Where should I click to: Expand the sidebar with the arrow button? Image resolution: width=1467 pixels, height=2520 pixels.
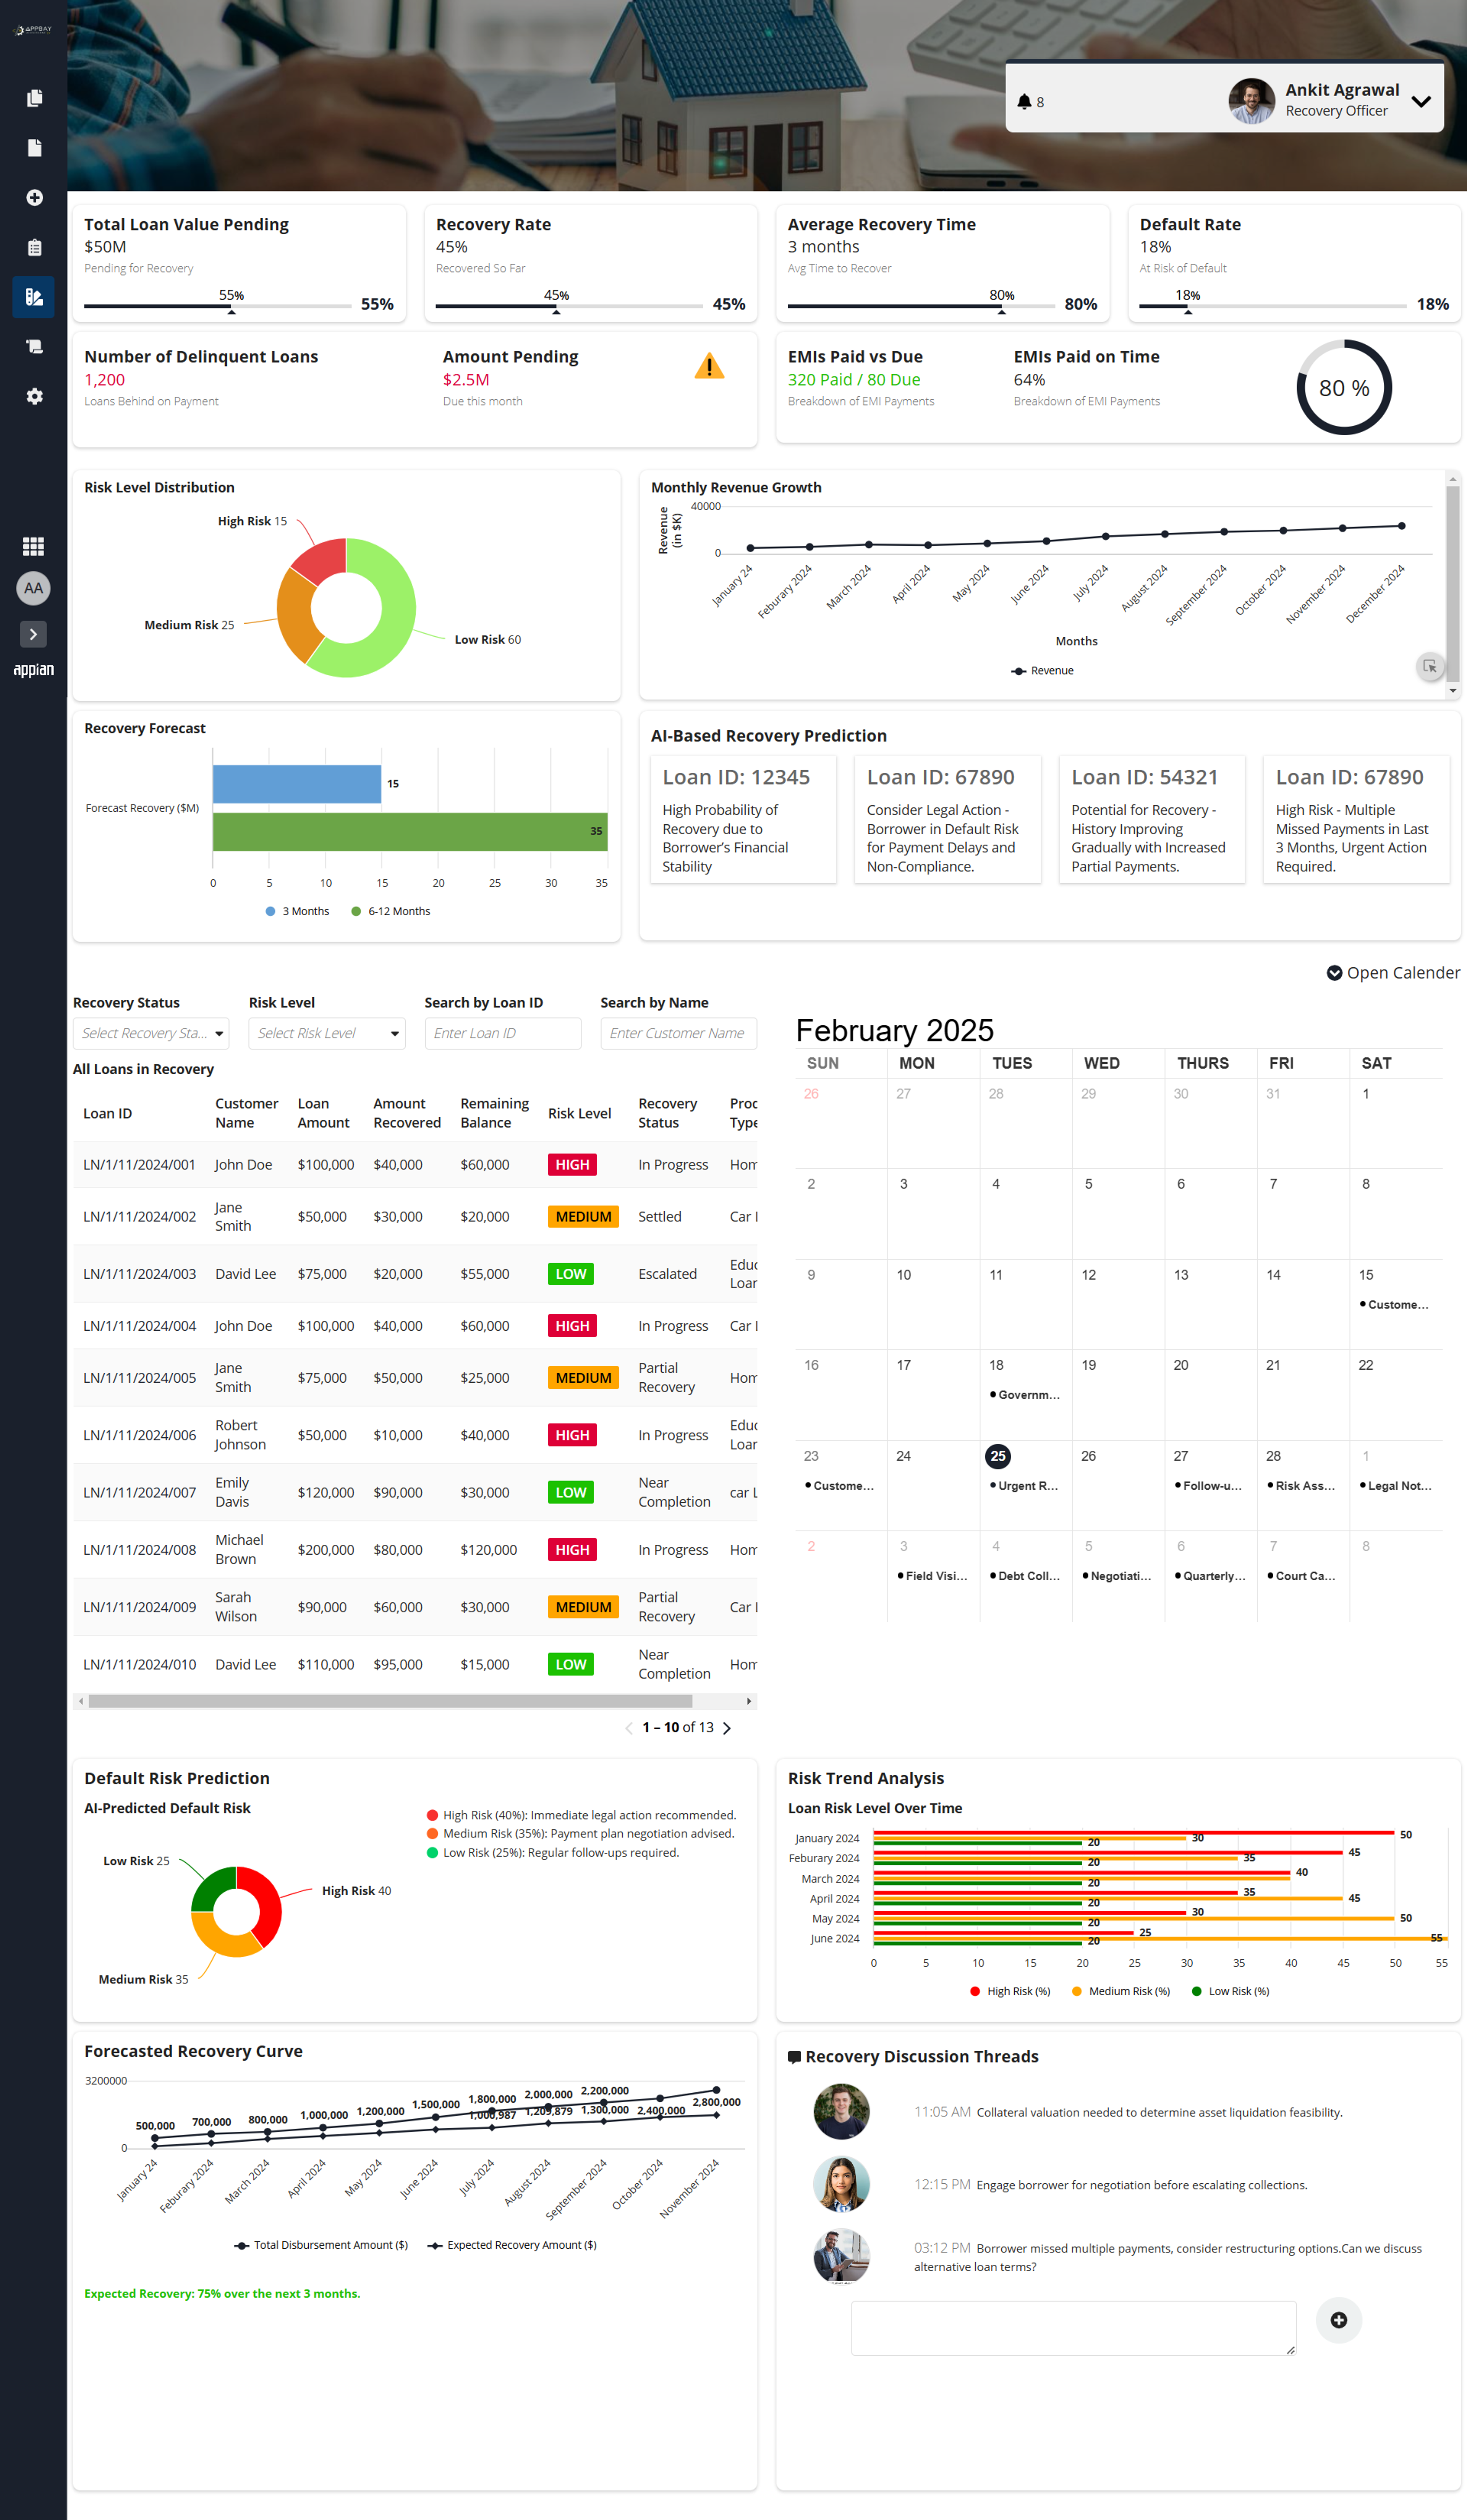[33, 634]
